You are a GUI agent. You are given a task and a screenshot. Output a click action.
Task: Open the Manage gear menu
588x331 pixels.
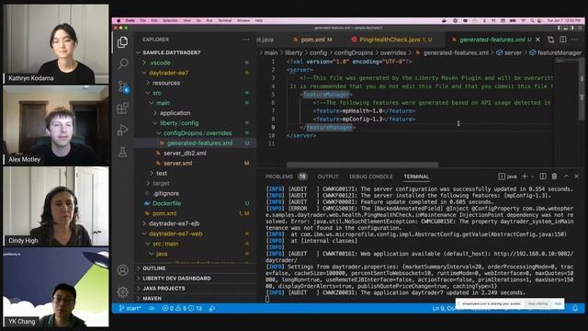pyautogui.click(x=122, y=291)
